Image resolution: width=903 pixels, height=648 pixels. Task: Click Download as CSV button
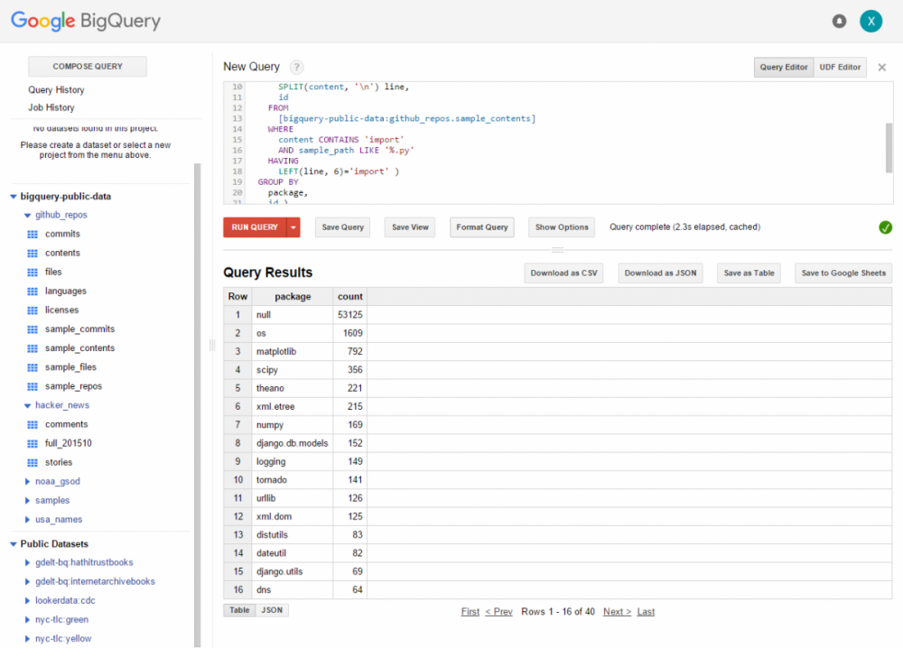click(563, 273)
